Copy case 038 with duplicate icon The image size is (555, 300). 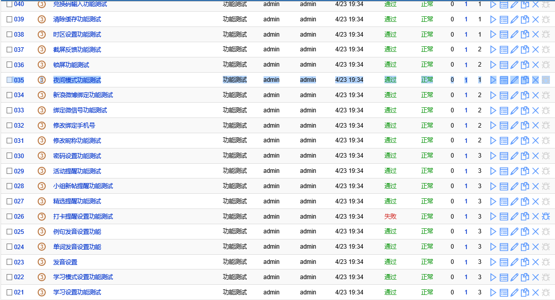coord(525,35)
